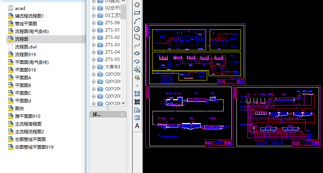Select the 图例 drawing file
The image size is (323, 173).
pyautogui.click(x=16, y=108)
